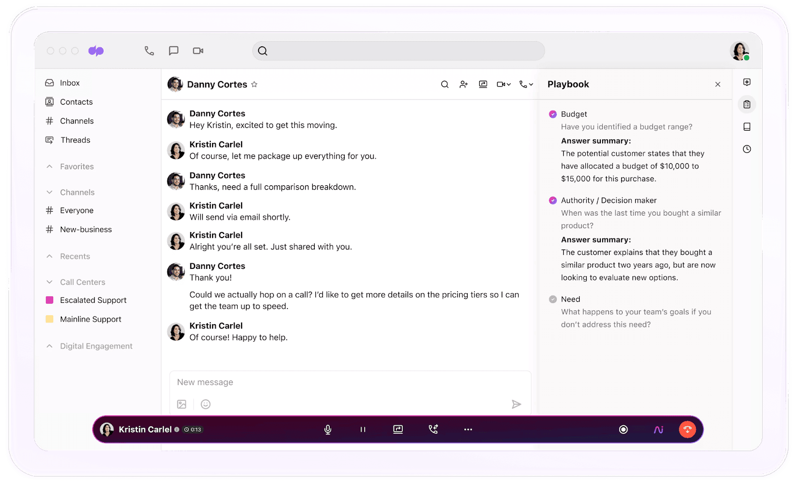Open the Threads view

click(75, 140)
